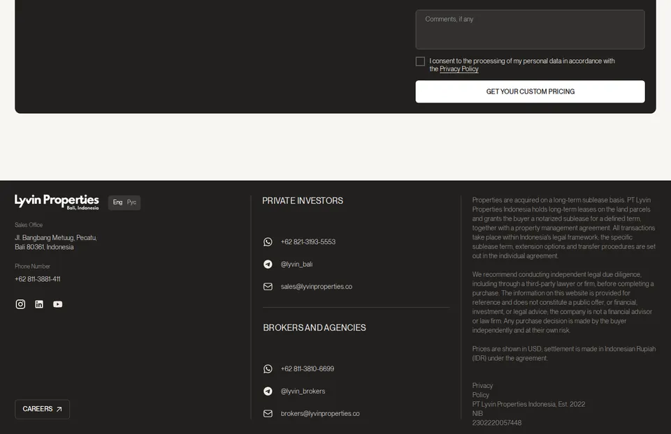Viewport: 671px width, 434px height.
Task: Click the Brokers and Agencies heading
Action: click(315, 328)
